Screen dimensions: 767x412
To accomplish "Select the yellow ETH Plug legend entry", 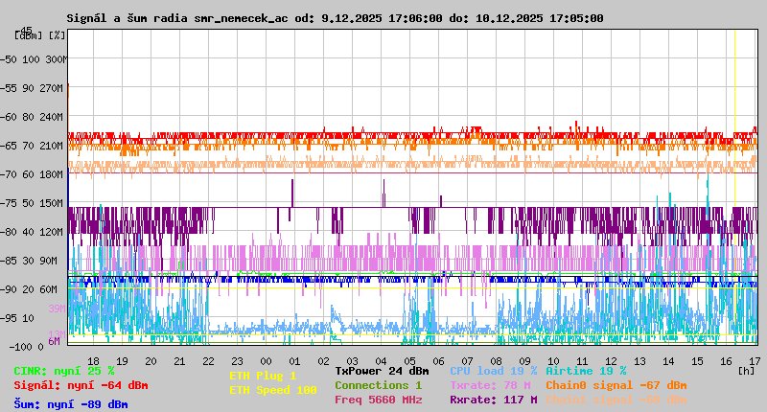I will [263, 376].
